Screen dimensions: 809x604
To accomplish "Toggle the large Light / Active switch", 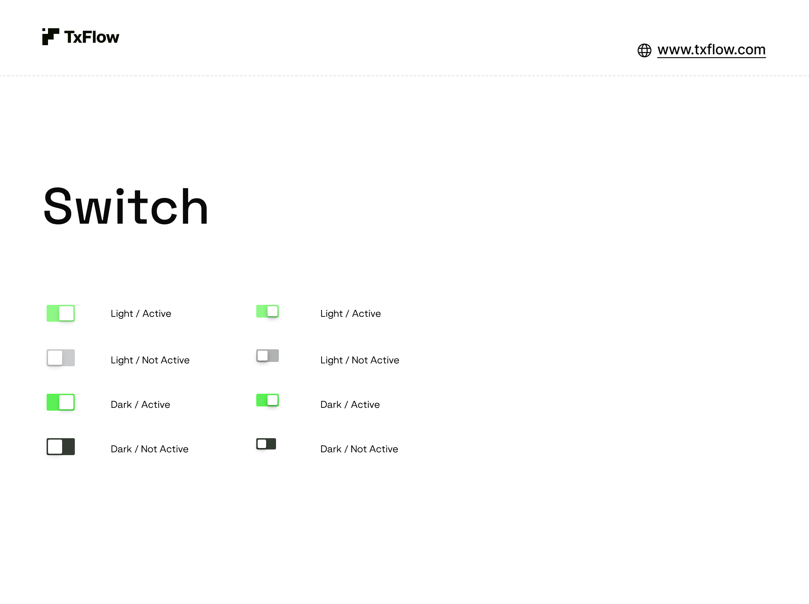I will [x=60, y=313].
